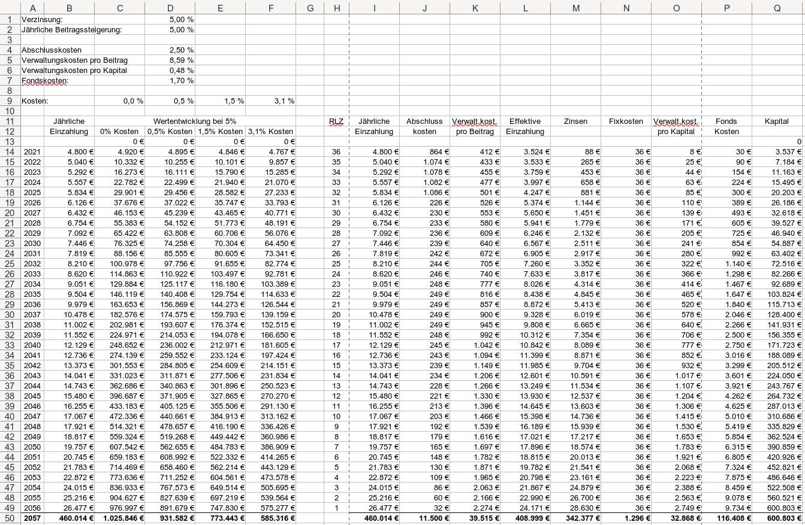Click the 32.868 € total cell
Screen dimensions: 805x525
[x=676, y=518]
